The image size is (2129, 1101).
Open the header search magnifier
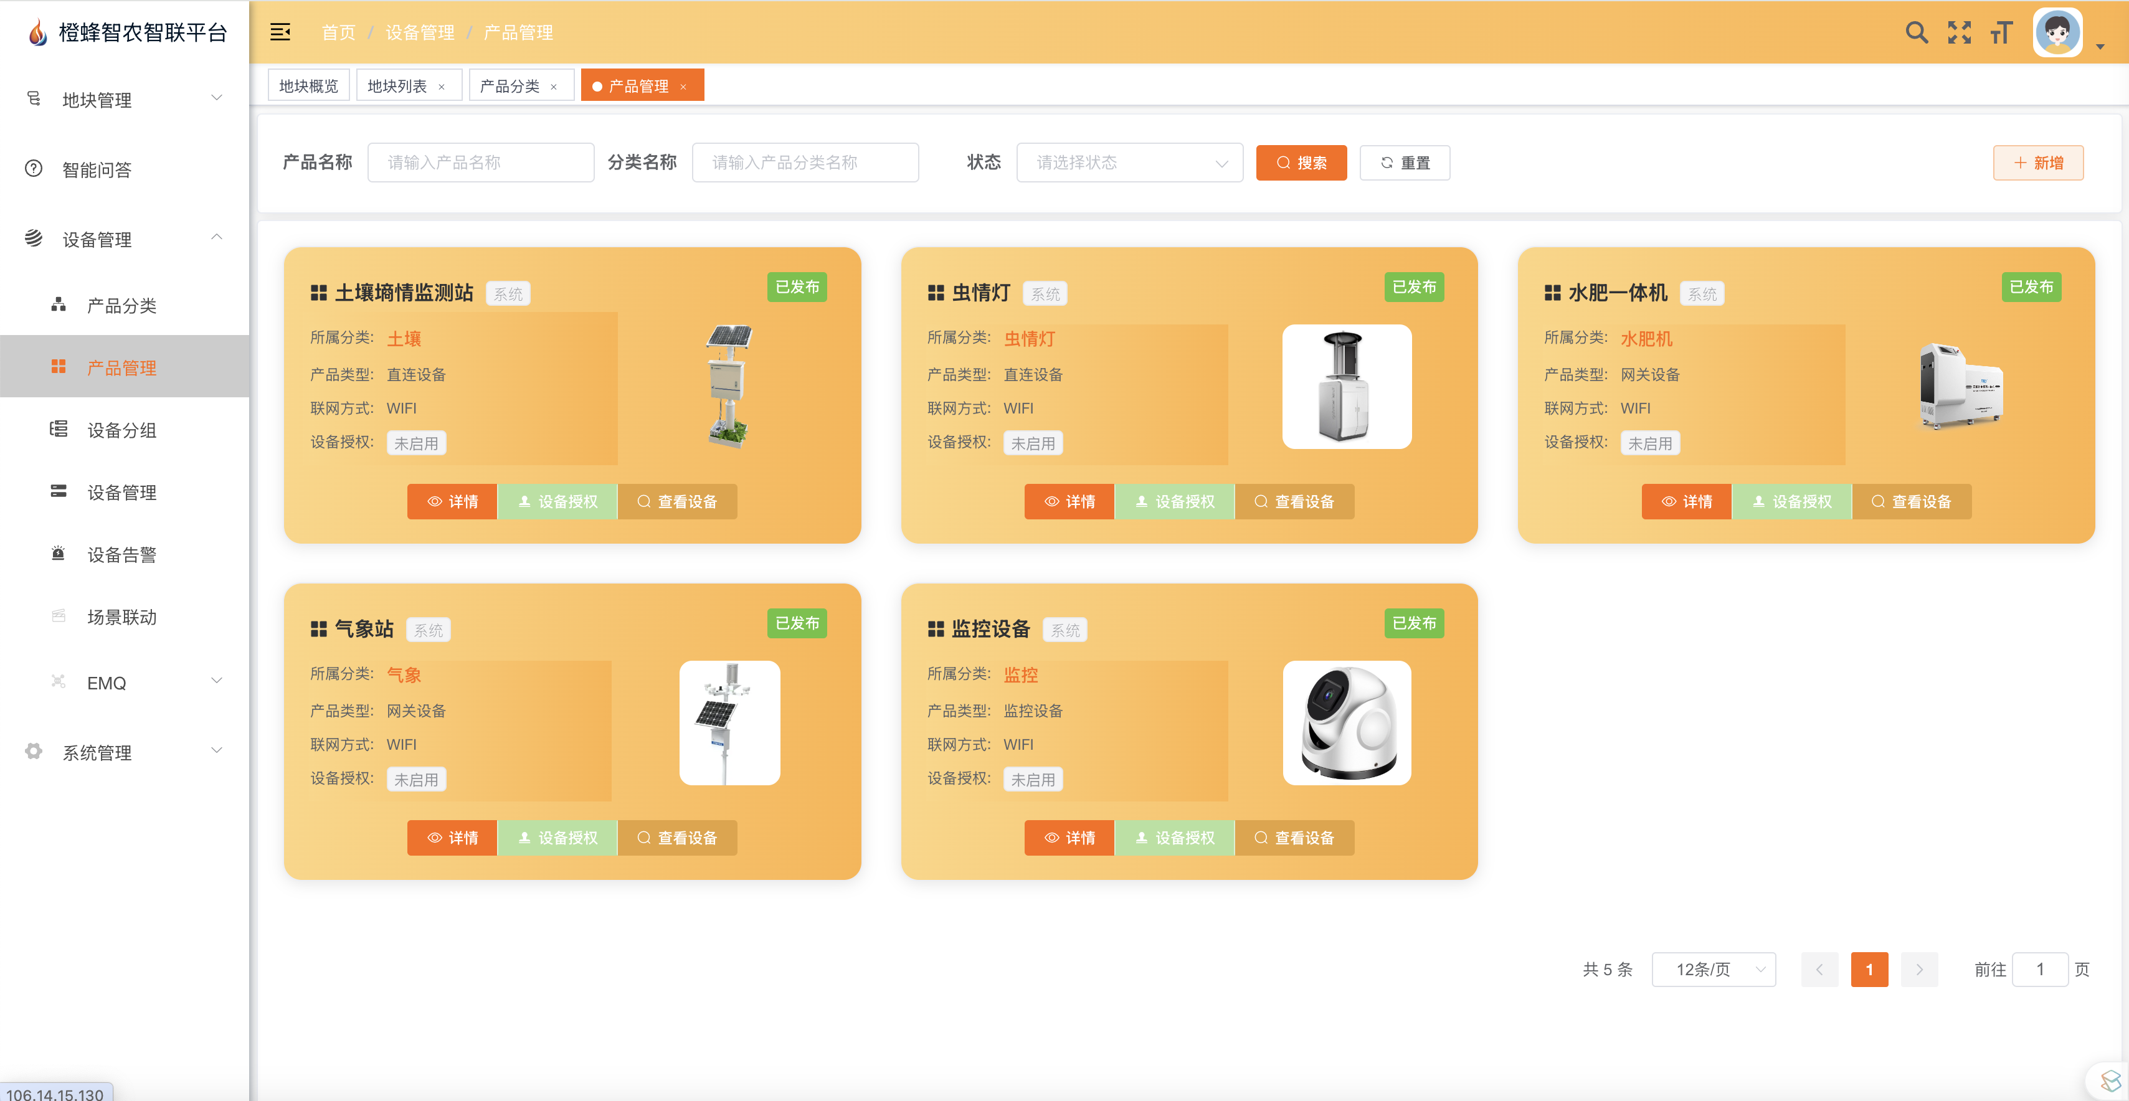tap(1917, 32)
